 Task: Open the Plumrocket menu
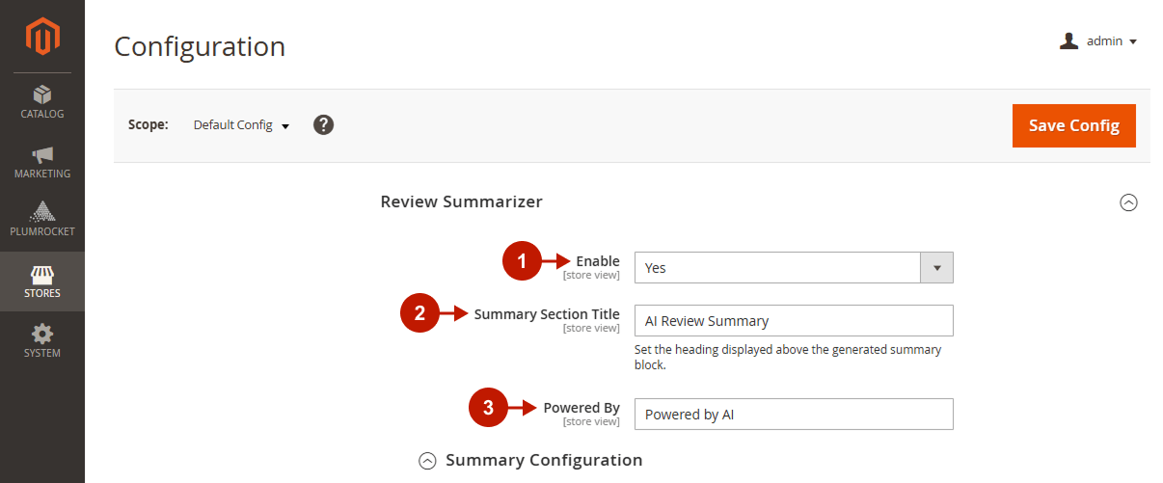point(42,221)
